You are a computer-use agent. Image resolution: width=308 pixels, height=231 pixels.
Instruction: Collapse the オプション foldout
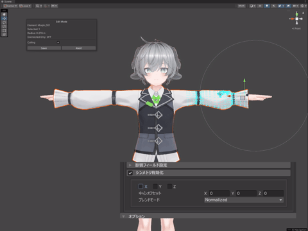123,216
